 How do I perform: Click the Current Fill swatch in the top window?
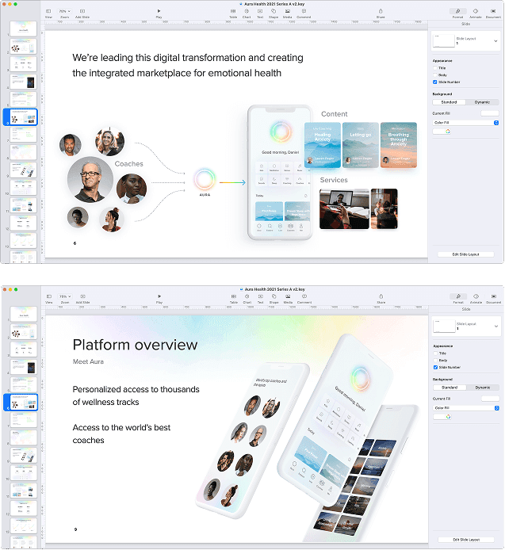pyautogui.click(x=490, y=113)
